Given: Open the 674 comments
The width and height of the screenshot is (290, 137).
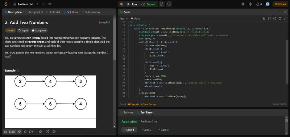Looking at the screenshot, I should (29, 132).
